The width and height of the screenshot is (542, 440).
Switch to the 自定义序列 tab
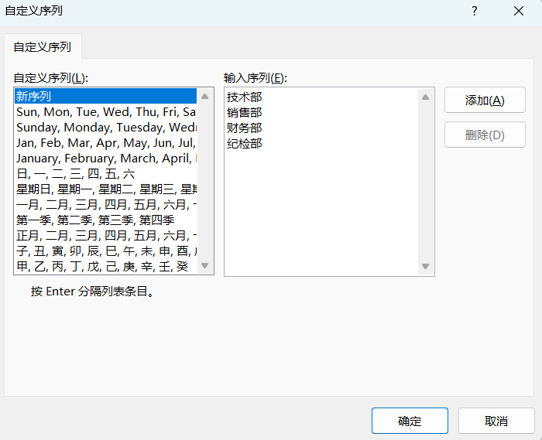coord(43,46)
